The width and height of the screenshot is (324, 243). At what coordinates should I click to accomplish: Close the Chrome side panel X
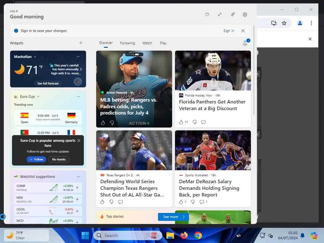(x=310, y=39)
